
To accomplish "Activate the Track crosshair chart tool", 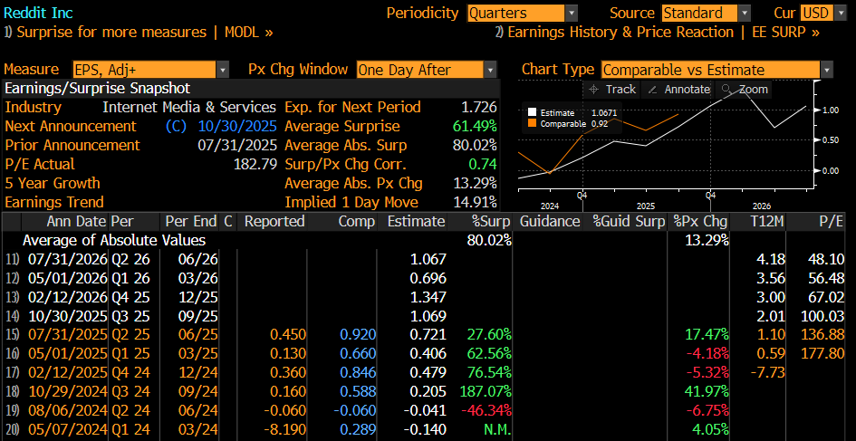I will [x=611, y=90].
